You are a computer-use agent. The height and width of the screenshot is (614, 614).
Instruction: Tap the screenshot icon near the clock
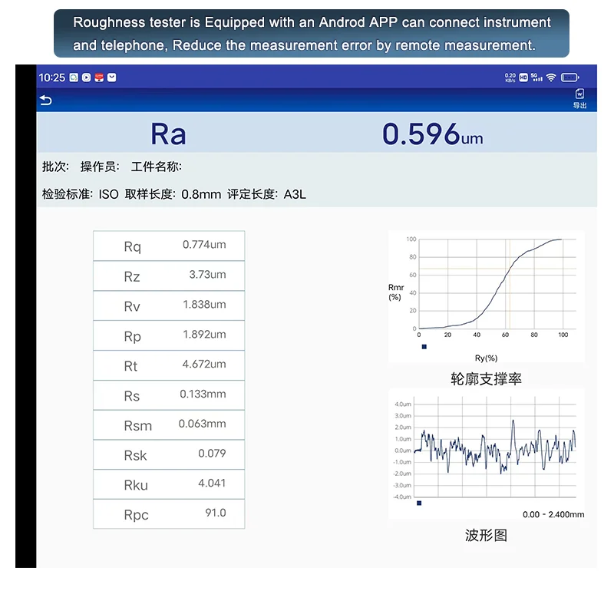pyautogui.click(x=73, y=77)
